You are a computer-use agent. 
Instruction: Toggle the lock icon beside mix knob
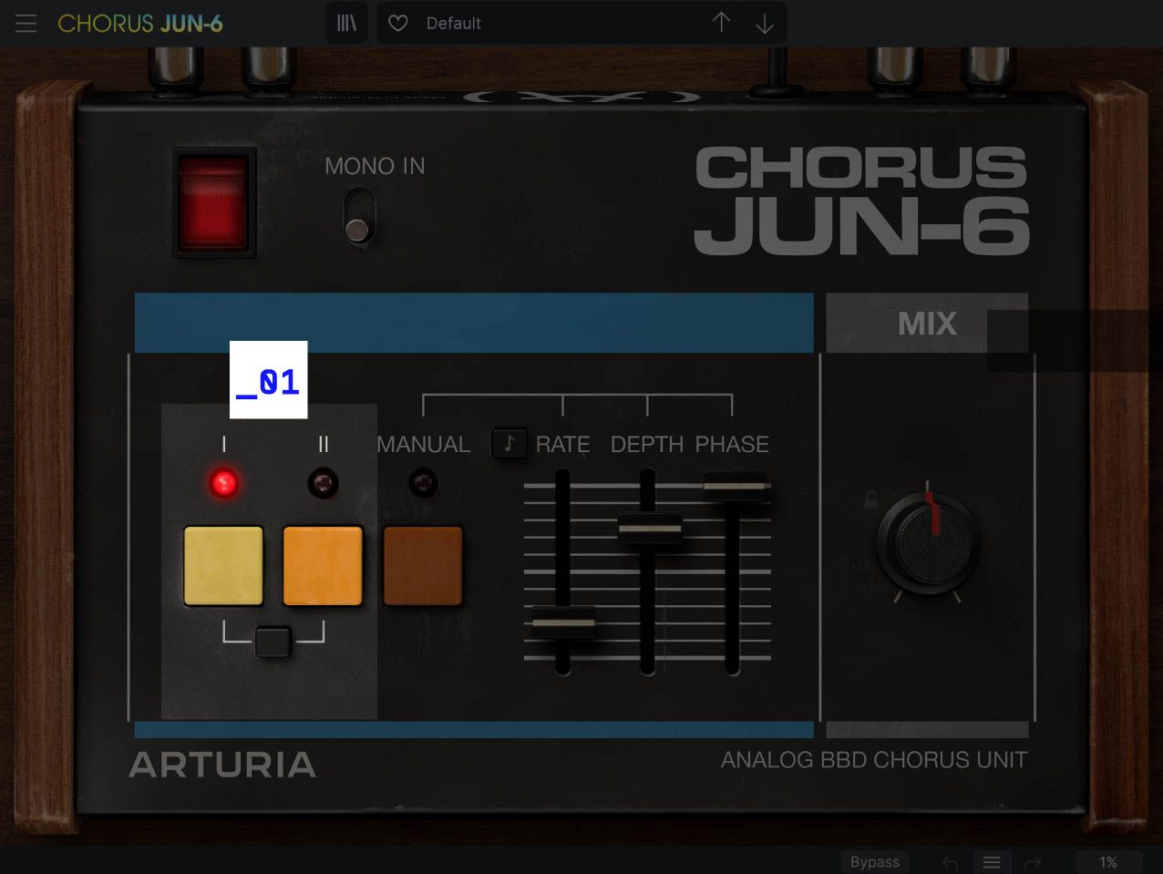coord(870,499)
